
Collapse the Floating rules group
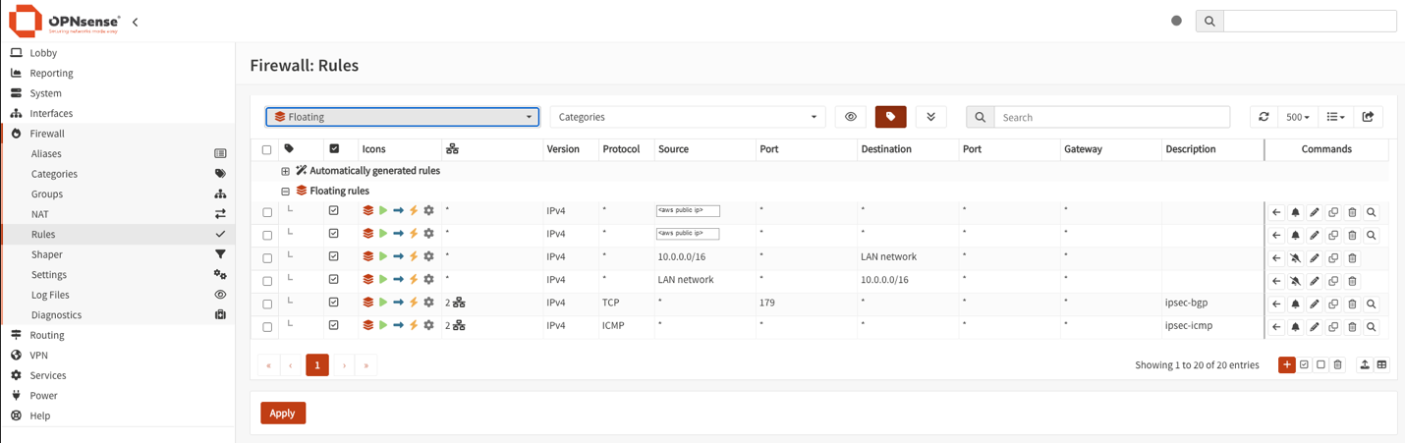pos(285,192)
